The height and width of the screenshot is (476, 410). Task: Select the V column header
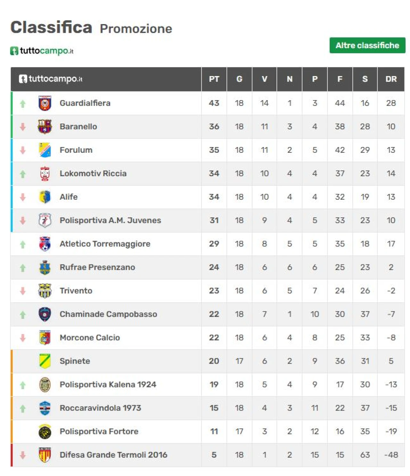point(265,79)
